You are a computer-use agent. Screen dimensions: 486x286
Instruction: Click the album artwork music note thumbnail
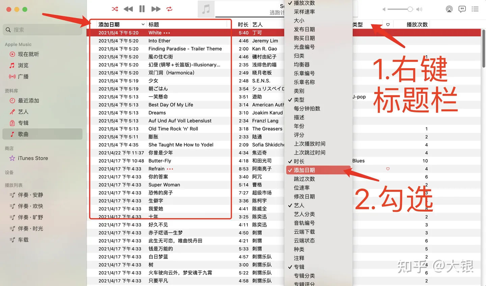click(x=206, y=9)
